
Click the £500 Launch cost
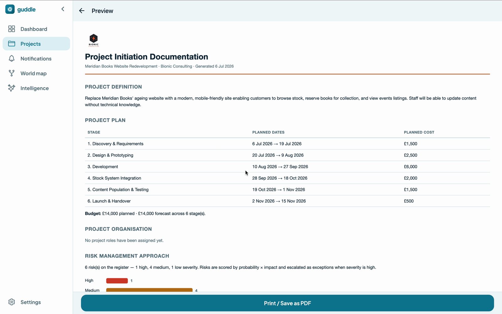[409, 201]
